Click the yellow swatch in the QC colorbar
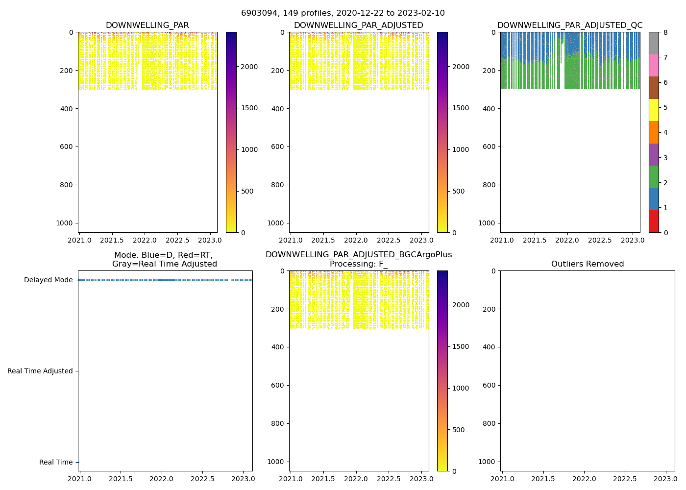The width and height of the screenshot is (686, 490). (654, 110)
